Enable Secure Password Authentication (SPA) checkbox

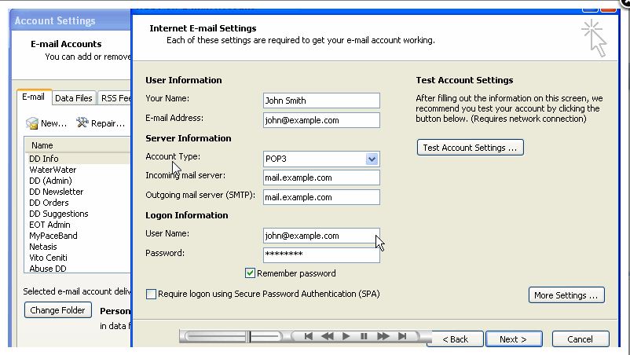coord(151,294)
